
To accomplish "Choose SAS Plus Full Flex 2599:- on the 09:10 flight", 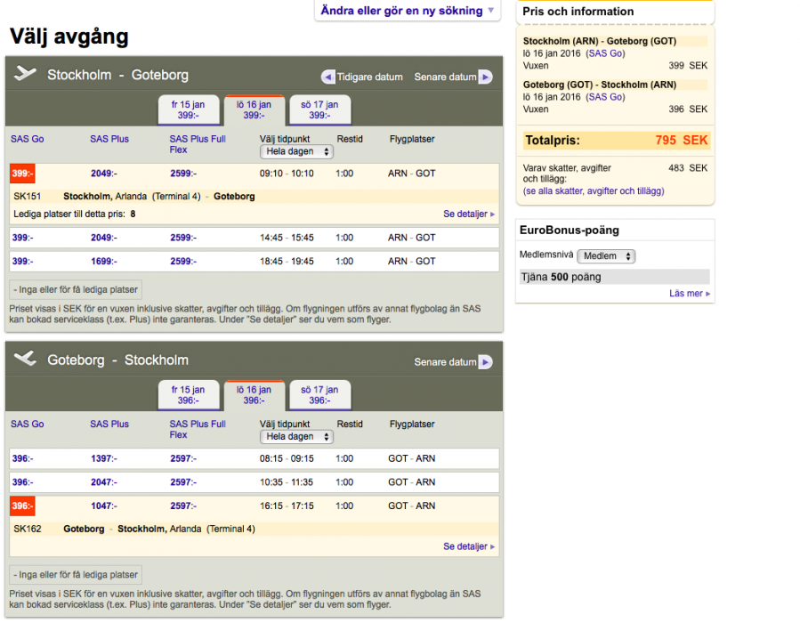I will coord(183,174).
